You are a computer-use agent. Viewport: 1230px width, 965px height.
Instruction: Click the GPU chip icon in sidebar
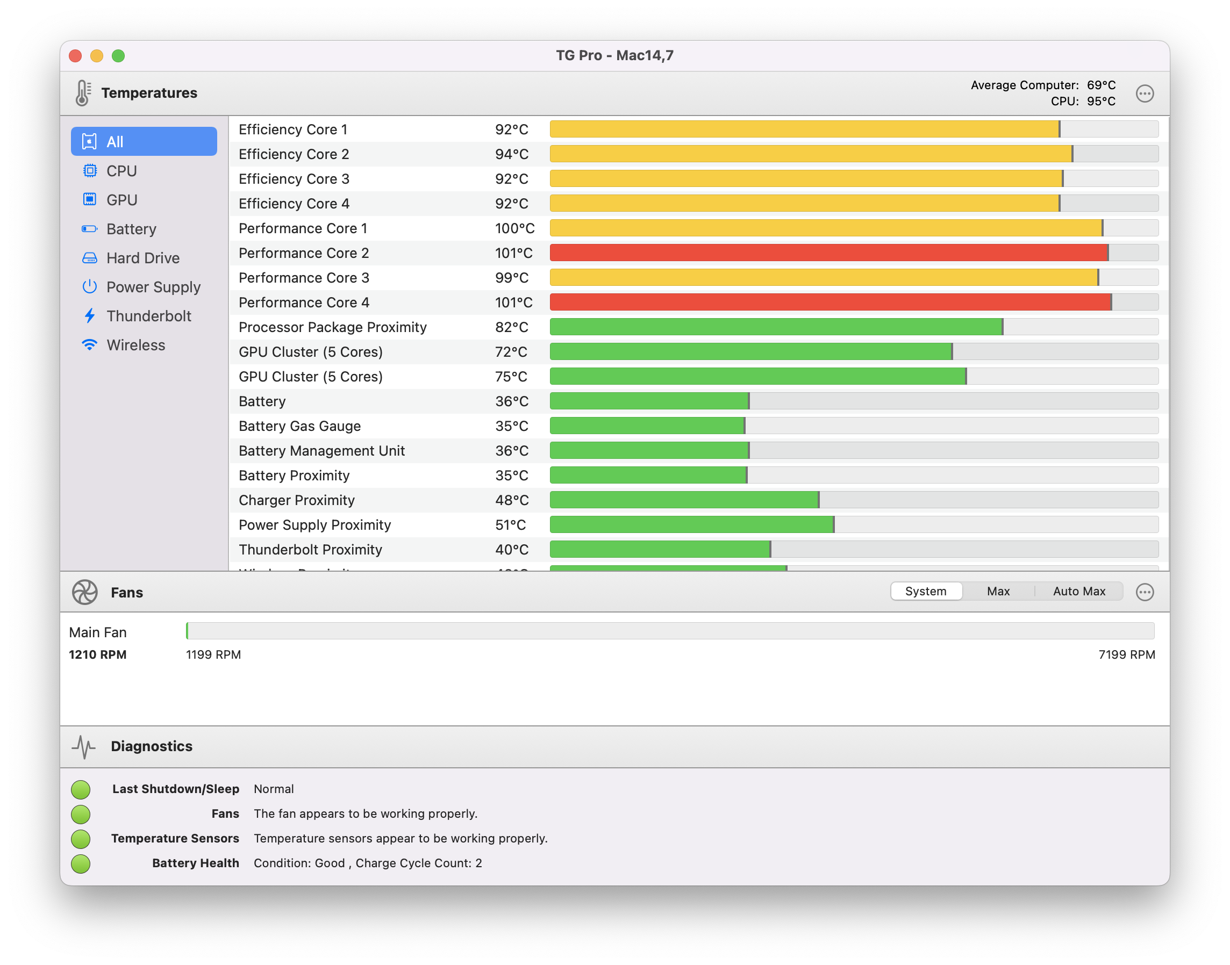[89, 199]
